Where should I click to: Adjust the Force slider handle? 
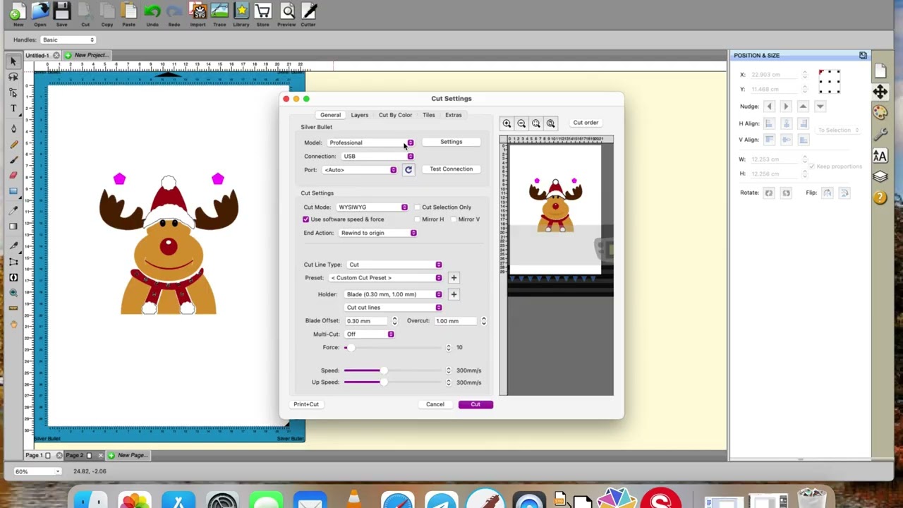[x=351, y=348]
